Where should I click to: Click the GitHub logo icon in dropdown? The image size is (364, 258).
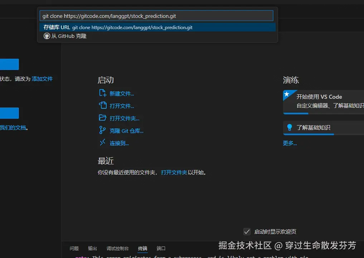pos(47,36)
